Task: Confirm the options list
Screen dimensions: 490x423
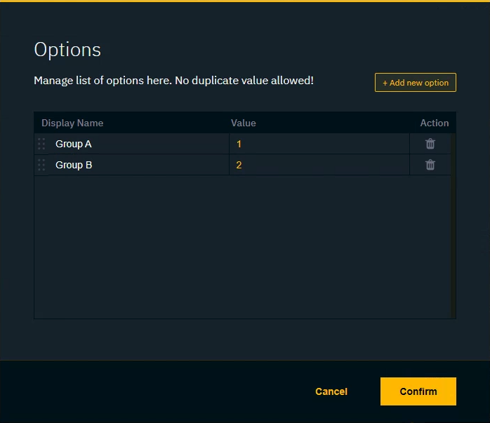Action: (418, 391)
